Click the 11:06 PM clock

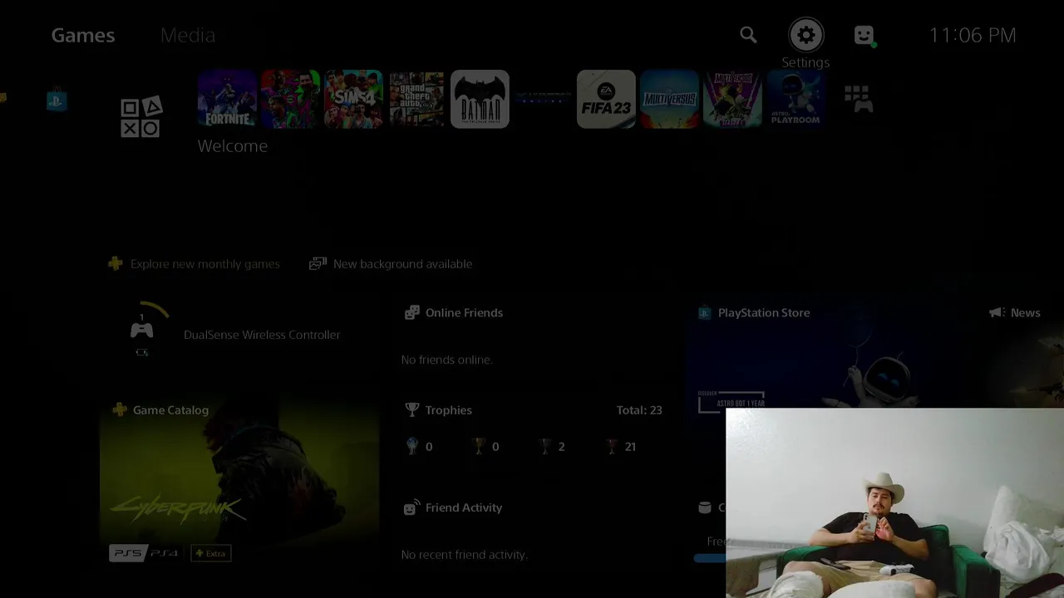tap(973, 35)
